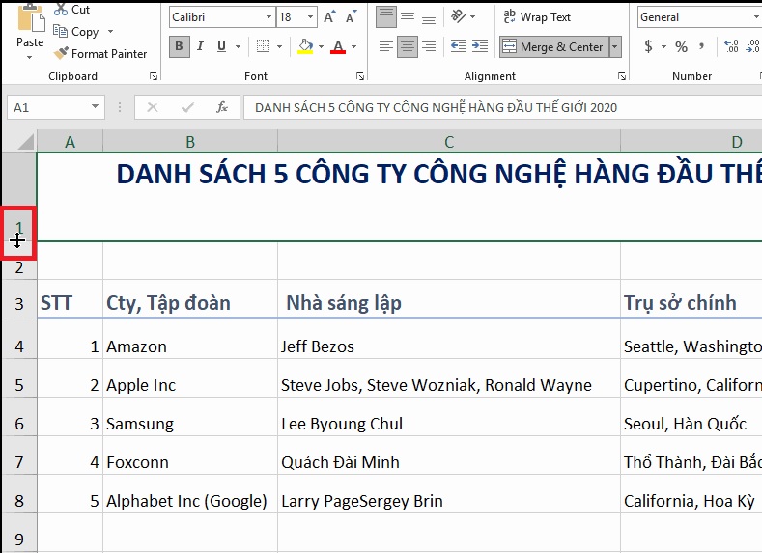Viewport: 762px width, 553px height.
Task: Apply Percent Style format
Action: (x=681, y=46)
